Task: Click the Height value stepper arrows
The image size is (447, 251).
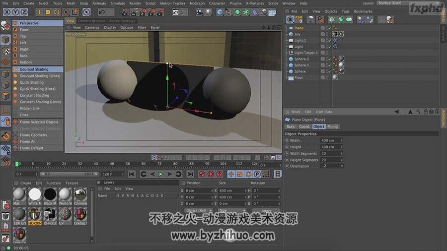Action: pos(341,147)
